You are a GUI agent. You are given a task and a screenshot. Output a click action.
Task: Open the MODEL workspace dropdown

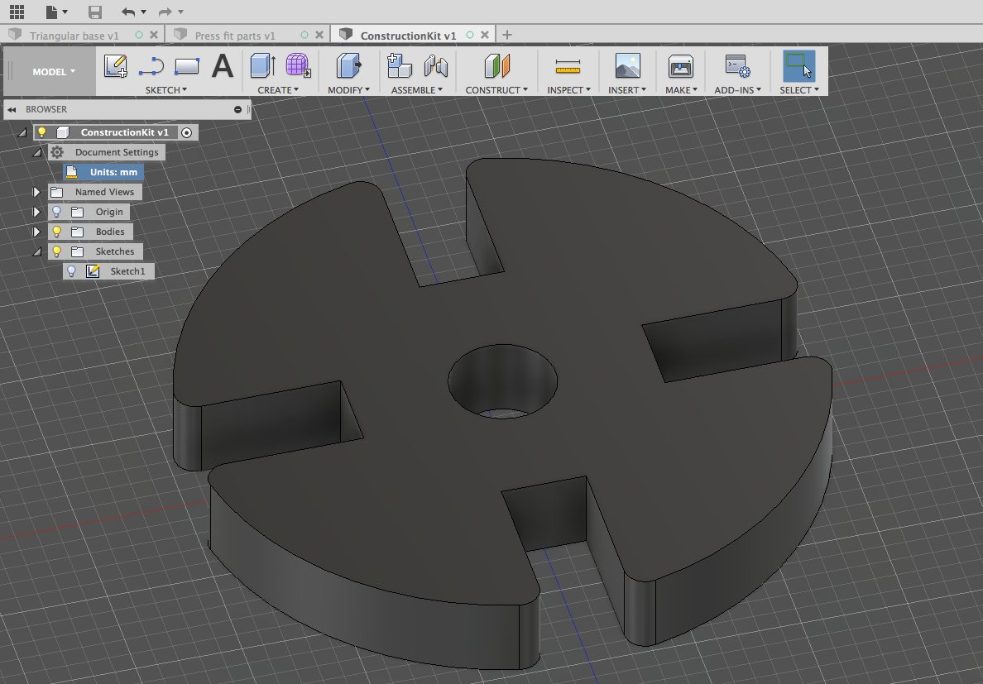pyautogui.click(x=54, y=71)
